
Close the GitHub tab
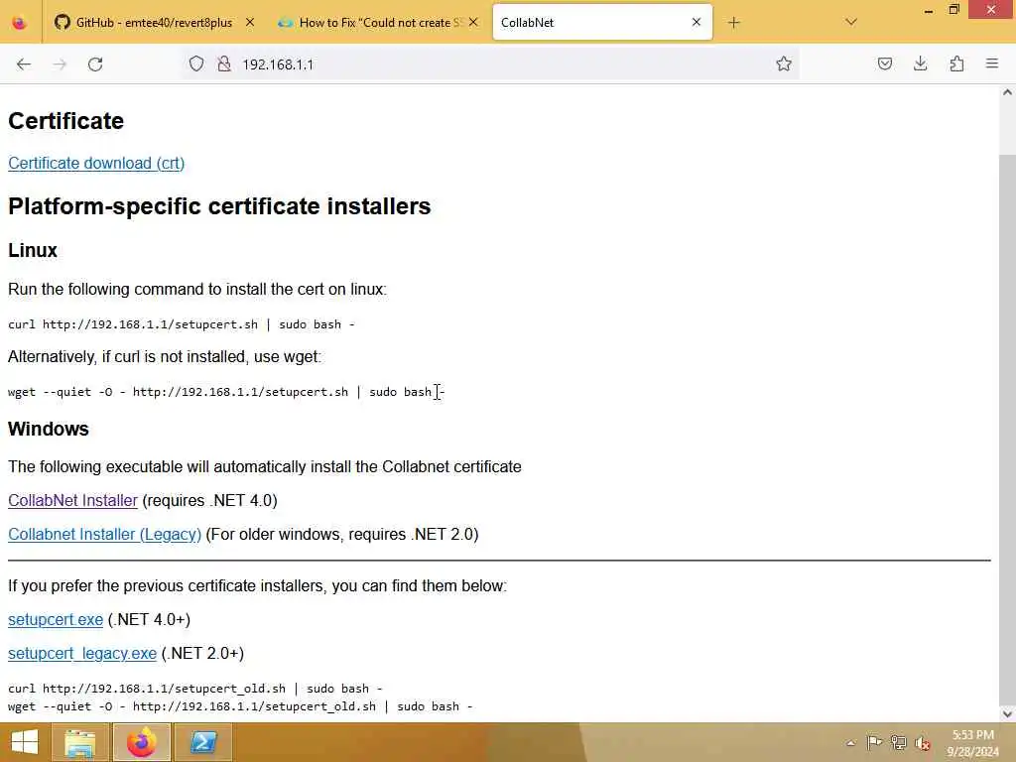(249, 23)
